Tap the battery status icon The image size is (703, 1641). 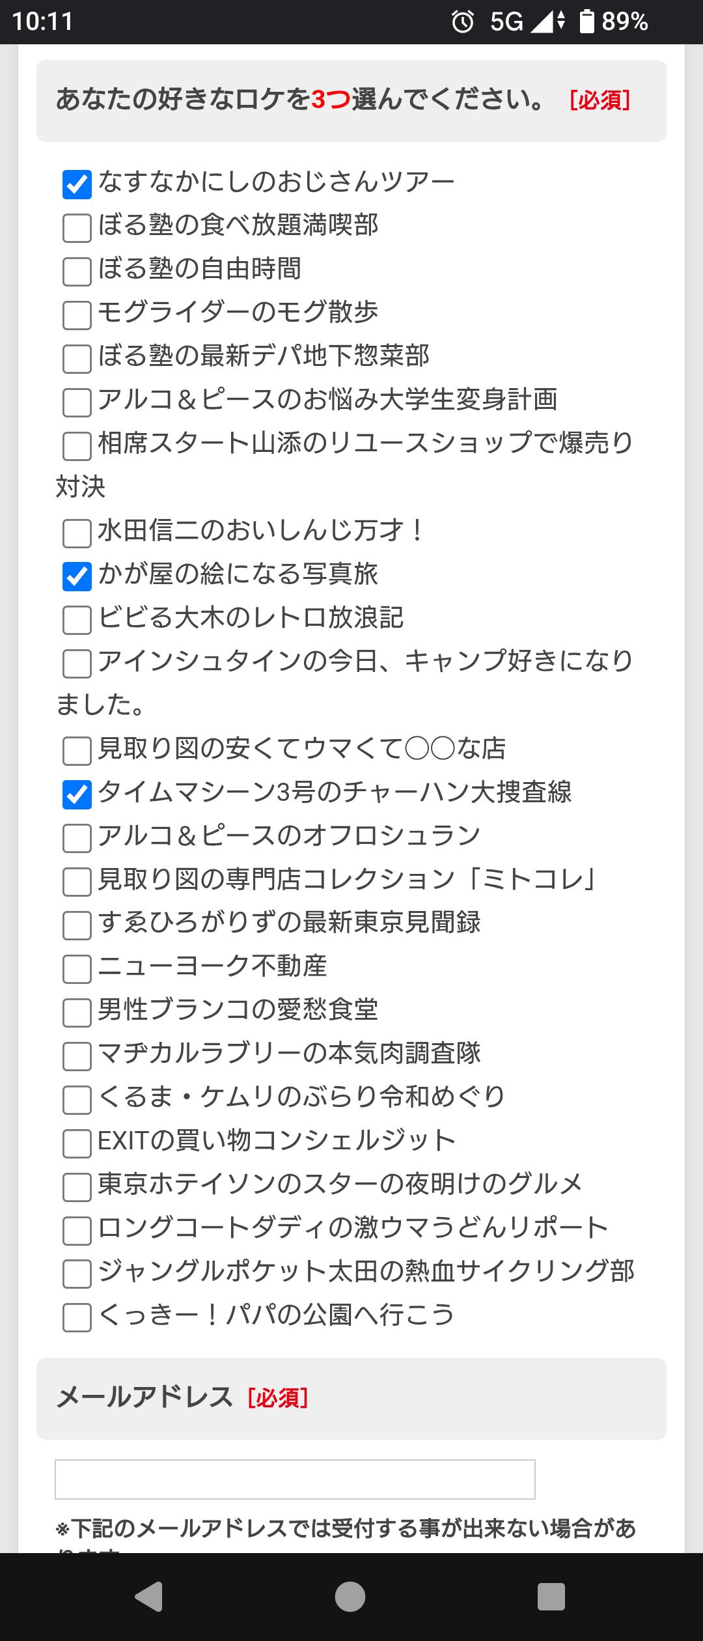point(587,22)
